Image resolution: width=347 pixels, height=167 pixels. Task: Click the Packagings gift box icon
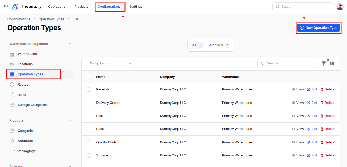(x=12, y=151)
